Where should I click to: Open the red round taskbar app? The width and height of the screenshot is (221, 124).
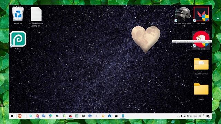point(70,116)
